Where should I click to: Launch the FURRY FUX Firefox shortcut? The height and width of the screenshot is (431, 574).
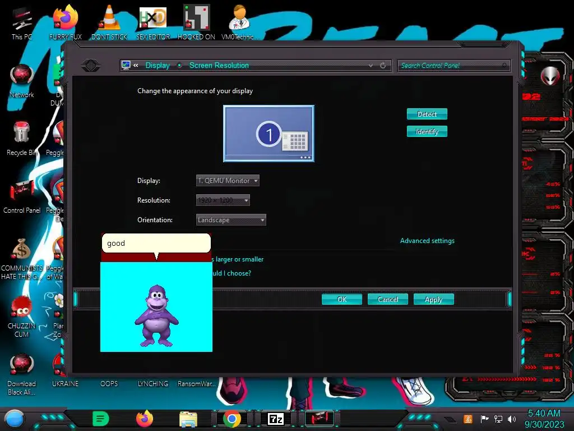pyautogui.click(x=65, y=22)
